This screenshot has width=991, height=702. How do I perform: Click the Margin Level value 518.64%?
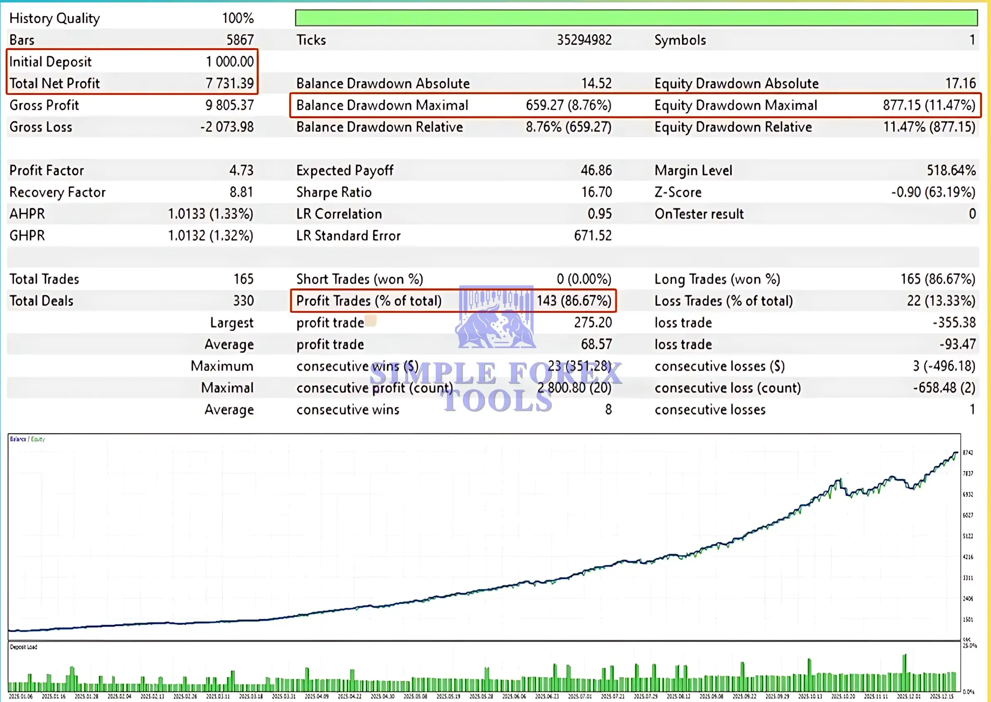coord(951,171)
